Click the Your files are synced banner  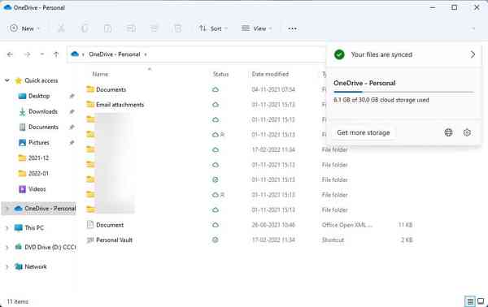click(x=403, y=54)
